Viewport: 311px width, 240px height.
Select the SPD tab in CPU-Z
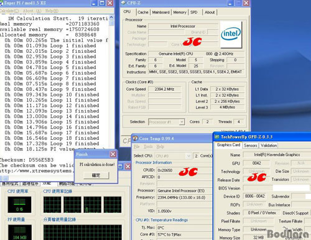pyautogui.click(x=194, y=12)
